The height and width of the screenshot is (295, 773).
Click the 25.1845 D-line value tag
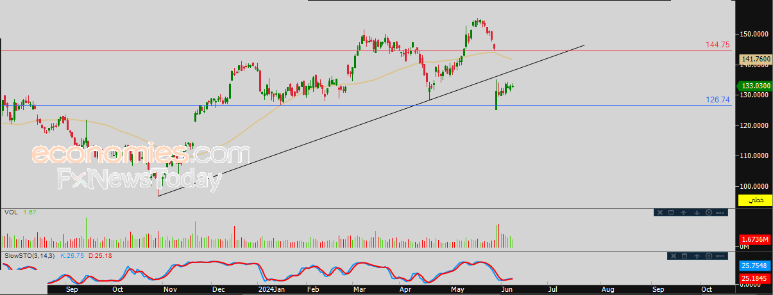(755, 278)
